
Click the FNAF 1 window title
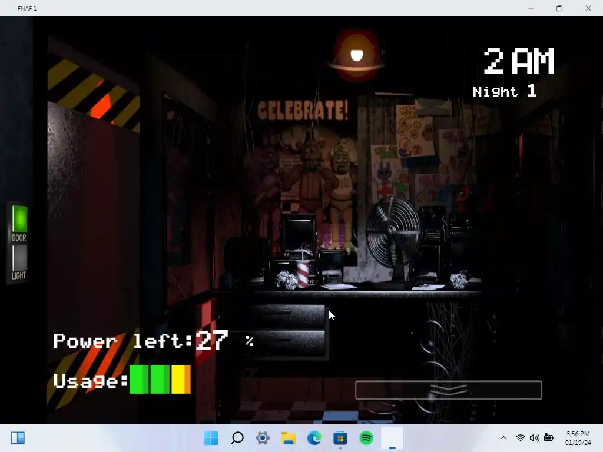tap(27, 8)
